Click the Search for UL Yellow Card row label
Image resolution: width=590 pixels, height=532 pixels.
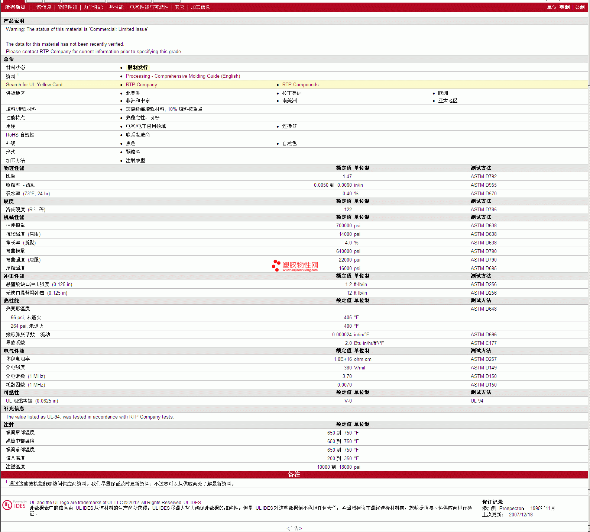click(34, 85)
